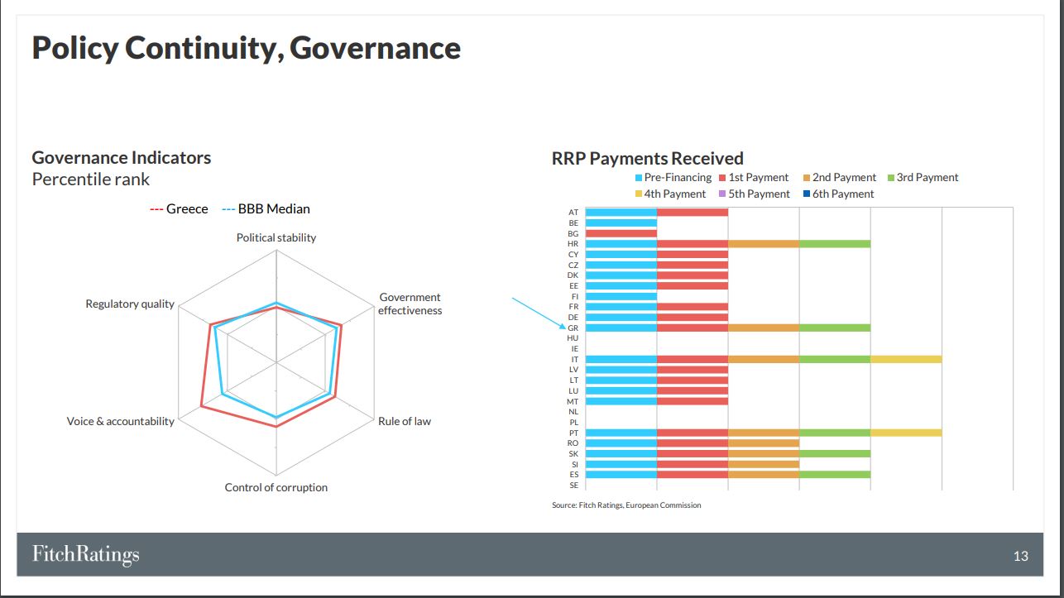This screenshot has height=598, width=1064.
Task: Click the EE country label
Action: click(x=573, y=286)
